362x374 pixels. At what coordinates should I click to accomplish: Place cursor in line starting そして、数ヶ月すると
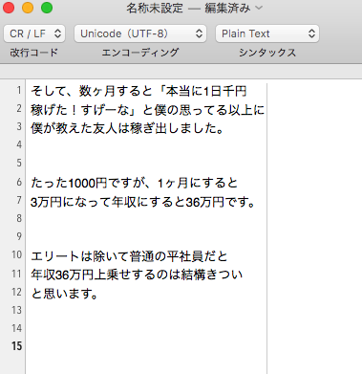[x=138, y=91]
